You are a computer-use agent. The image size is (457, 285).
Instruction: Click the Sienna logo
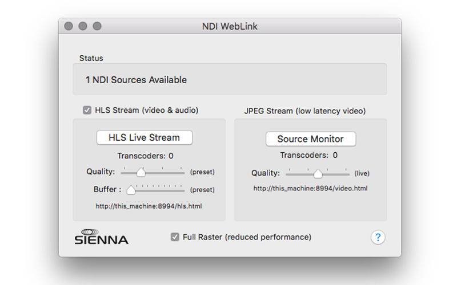(101, 237)
